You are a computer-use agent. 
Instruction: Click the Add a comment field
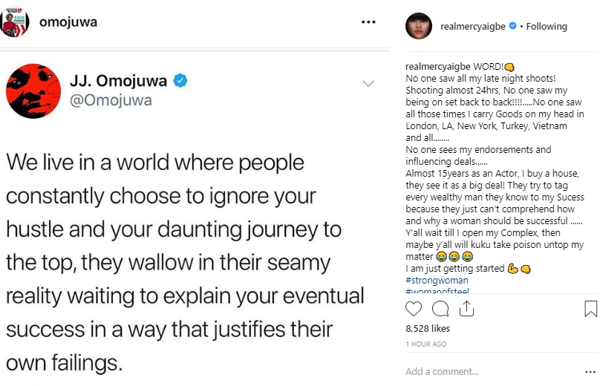click(475, 371)
